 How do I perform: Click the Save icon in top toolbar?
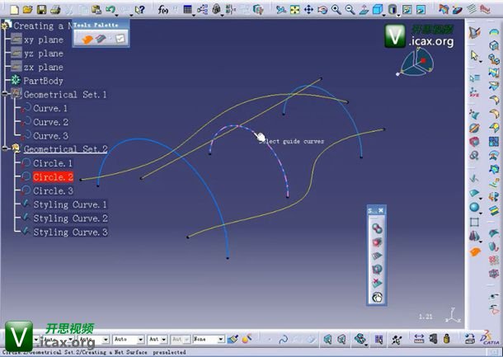tap(40, 9)
